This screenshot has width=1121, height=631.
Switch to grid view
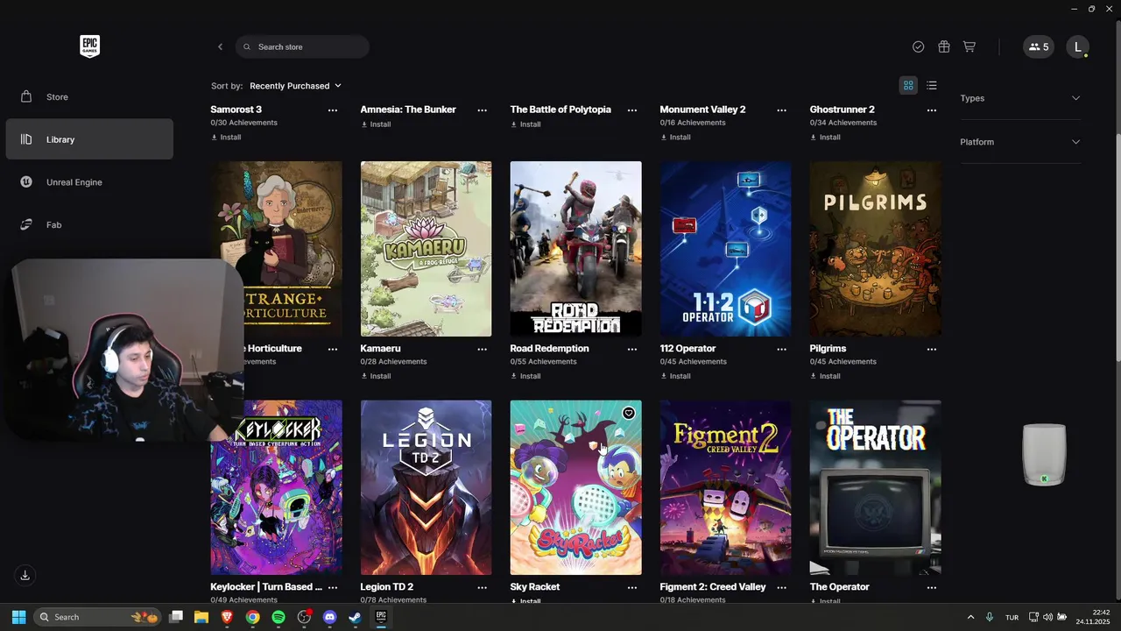pyautogui.click(x=908, y=85)
